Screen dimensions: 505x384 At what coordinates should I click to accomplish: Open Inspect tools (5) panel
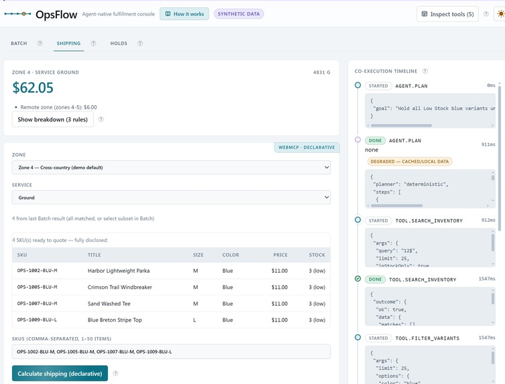tap(447, 14)
